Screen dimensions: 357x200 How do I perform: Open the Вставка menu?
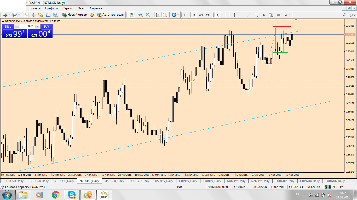pyautogui.click(x=35, y=8)
